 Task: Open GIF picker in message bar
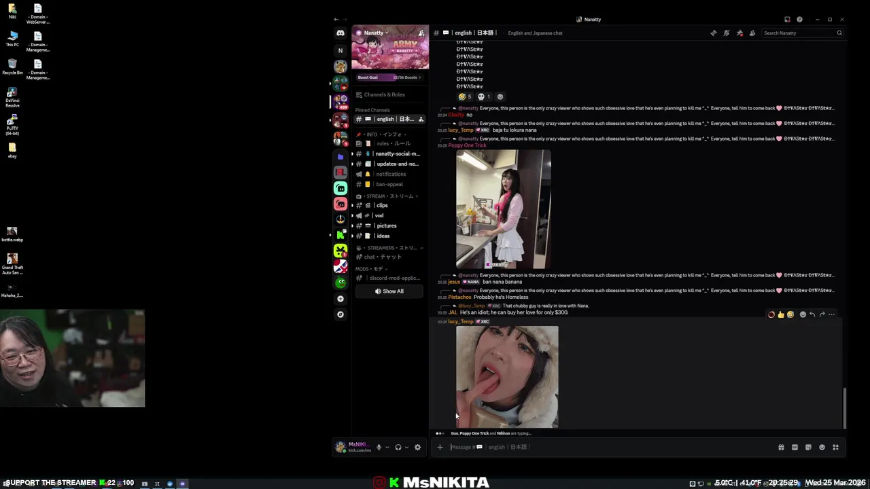[x=795, y=447]
